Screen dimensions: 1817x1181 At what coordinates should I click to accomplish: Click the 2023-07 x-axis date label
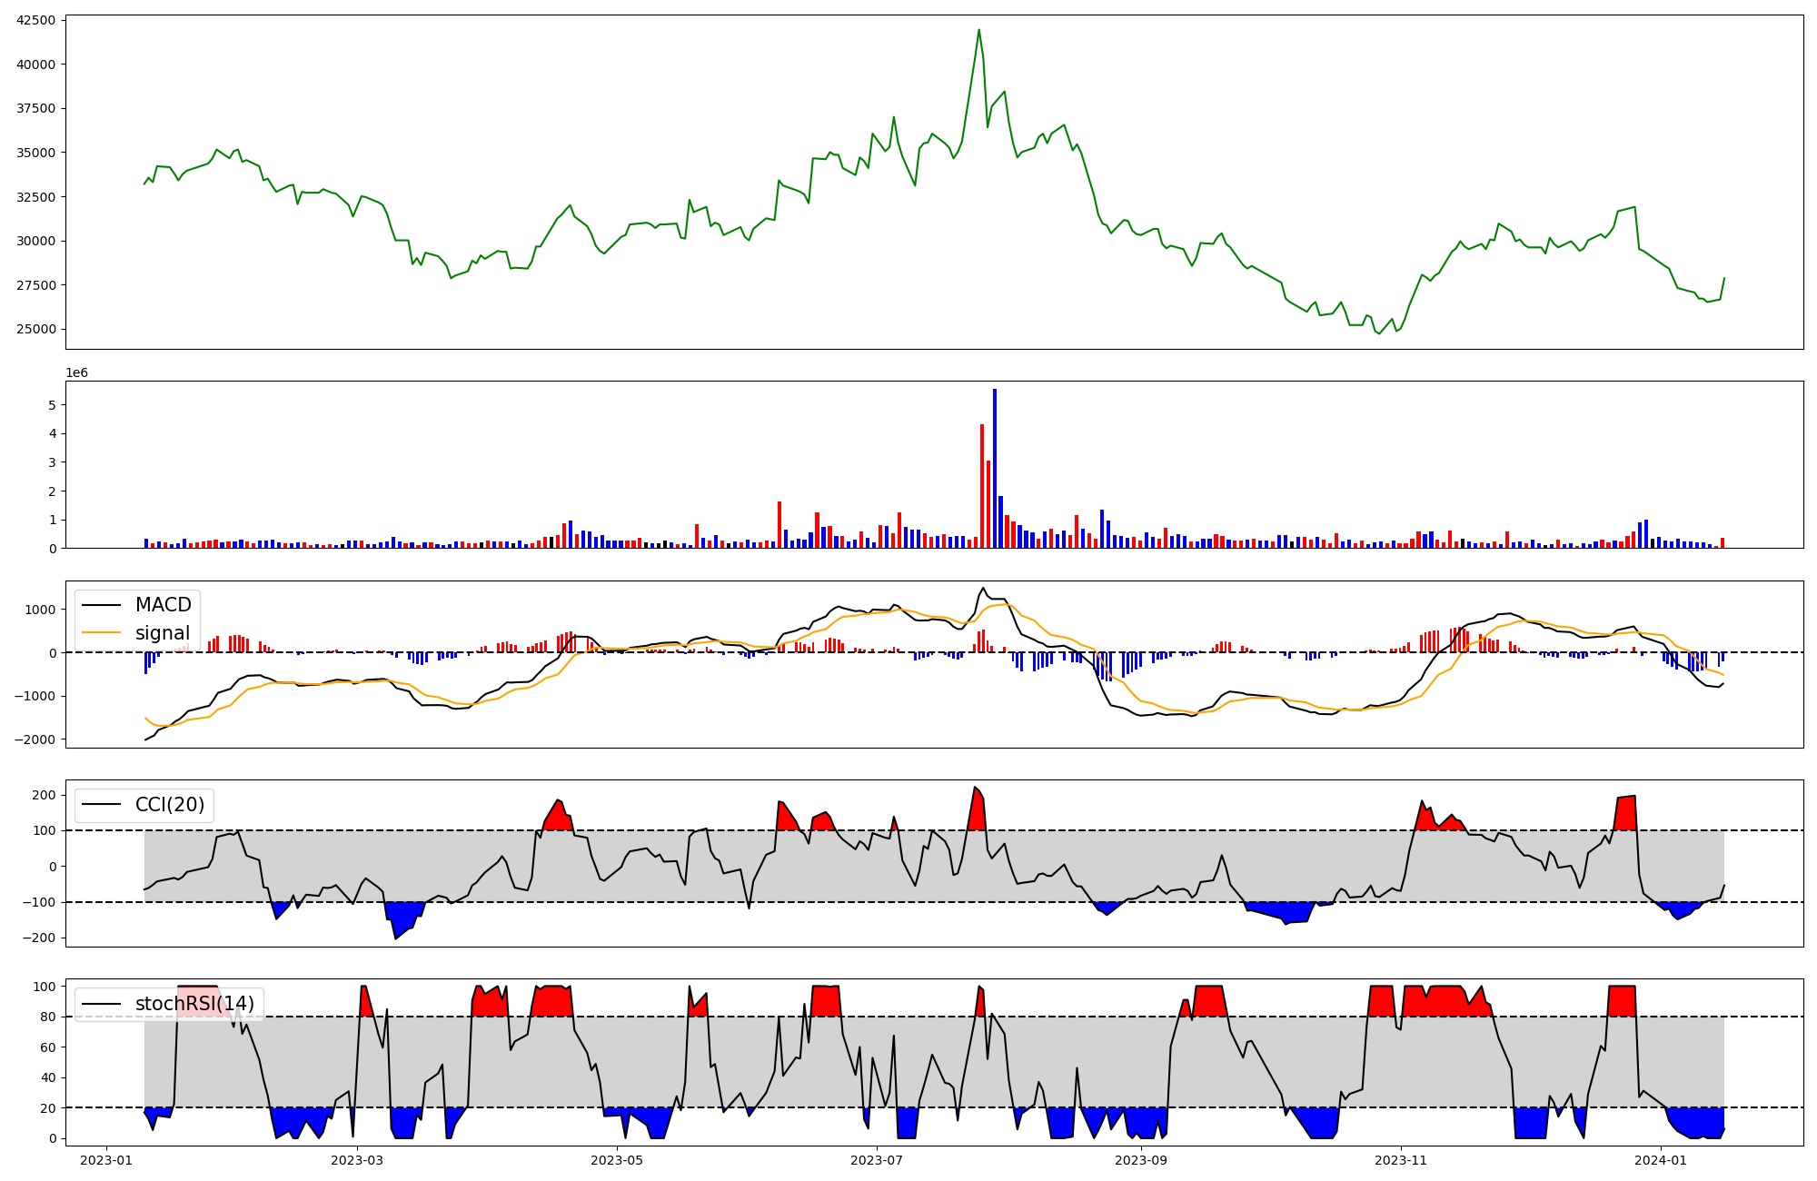[877, 1159]
